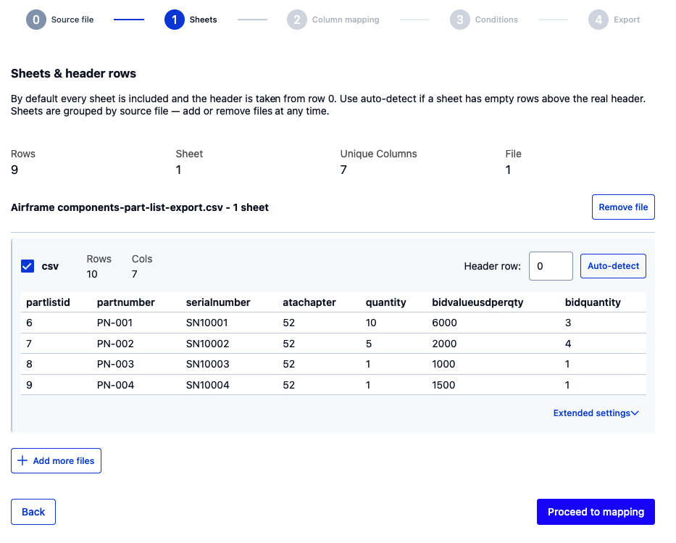
Task: Click the Unique Columns stat label
Action: [x=378, y=154]
